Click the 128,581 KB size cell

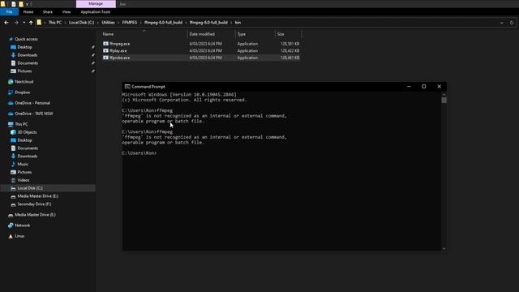[x=290, y=44]
